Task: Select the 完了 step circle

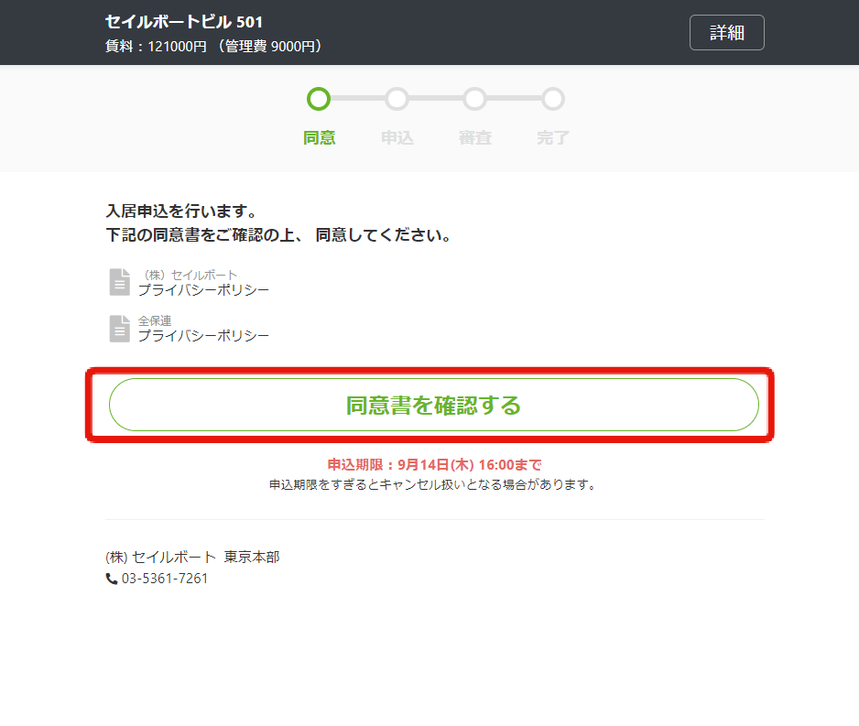Action: tap(553, 99)
